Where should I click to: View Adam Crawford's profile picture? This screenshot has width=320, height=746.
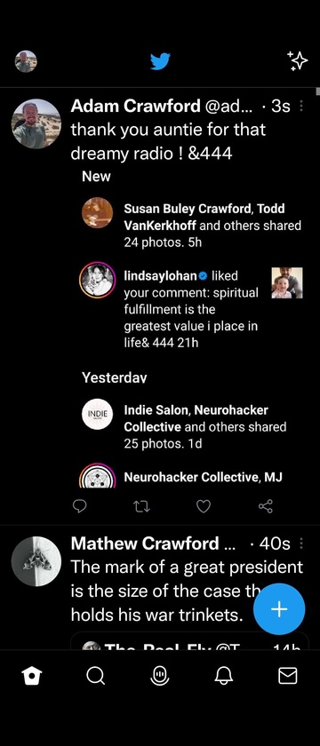(36, 123)
